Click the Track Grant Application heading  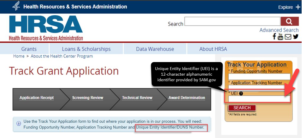(64, 71)
